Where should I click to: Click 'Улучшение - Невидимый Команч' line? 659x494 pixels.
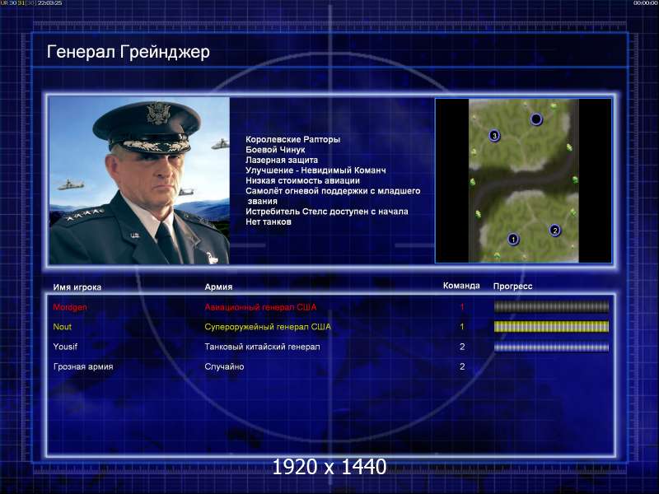click(315, 170)
